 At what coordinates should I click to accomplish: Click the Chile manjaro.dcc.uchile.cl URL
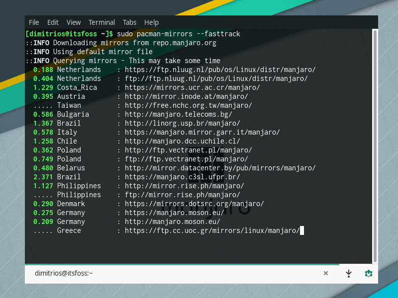pos(182,141)
